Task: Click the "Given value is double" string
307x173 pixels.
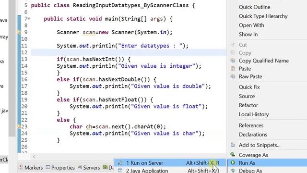Action: pyautogui.click(x=168, y=86)
